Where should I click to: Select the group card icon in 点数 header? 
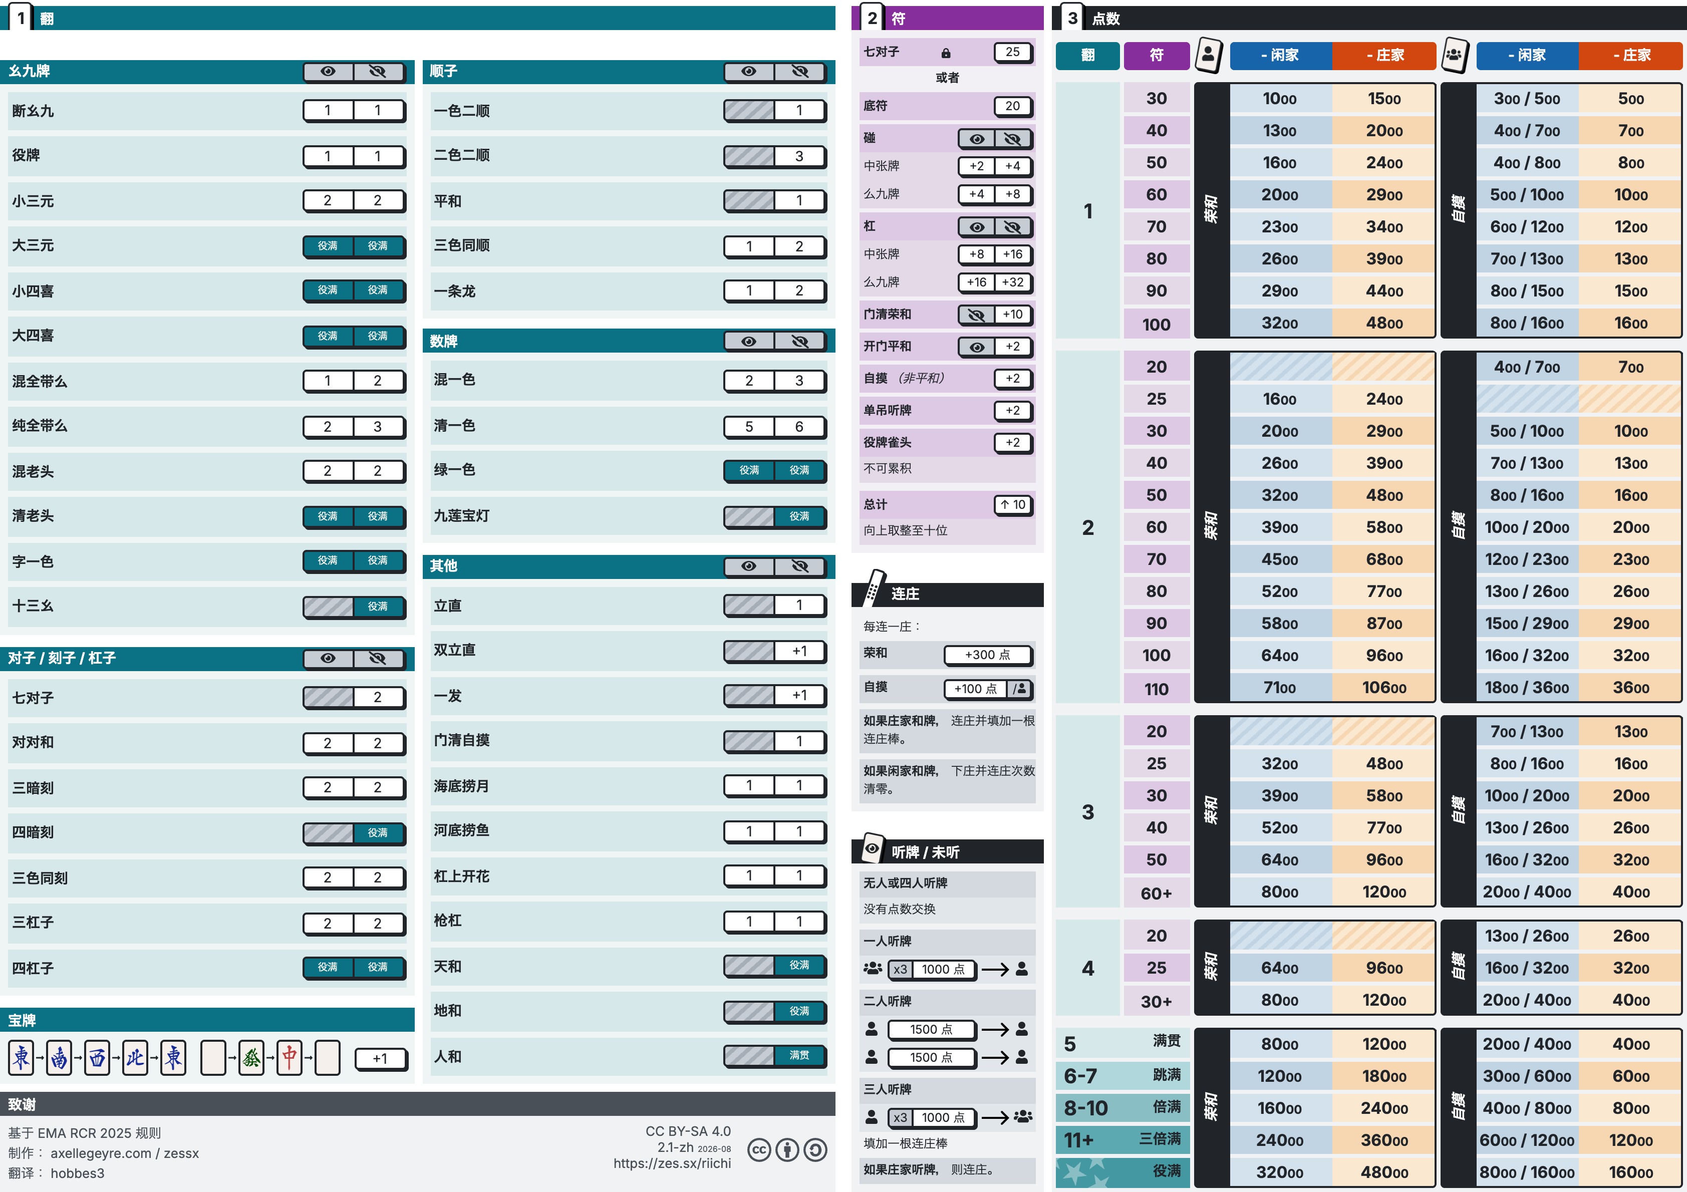click(1455, 55)
